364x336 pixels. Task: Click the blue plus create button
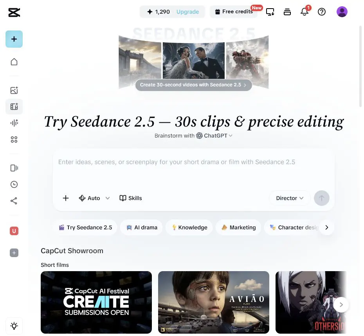point(14,39)
